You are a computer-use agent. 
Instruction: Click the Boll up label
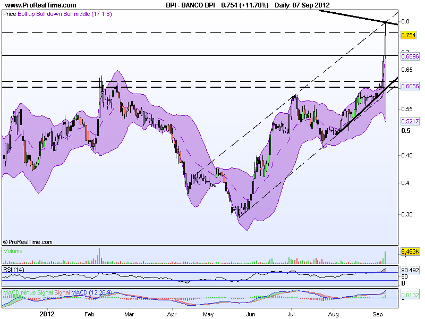26,14
